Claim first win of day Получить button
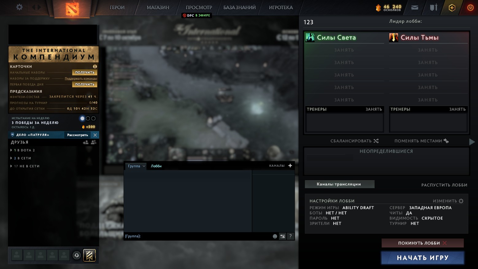 (85, 84)
